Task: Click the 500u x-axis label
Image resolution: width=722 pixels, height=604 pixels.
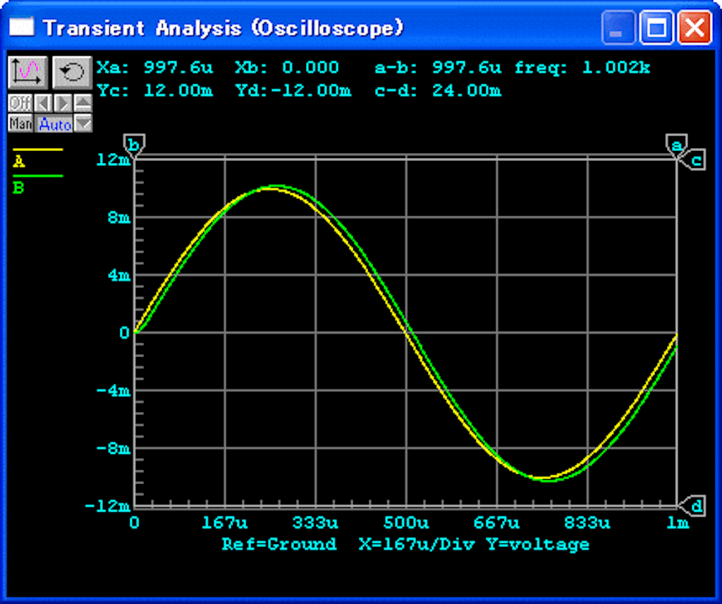Action: point(406,523)
